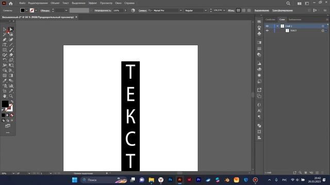Select the Rotate tool

click(x=5, y=60)
